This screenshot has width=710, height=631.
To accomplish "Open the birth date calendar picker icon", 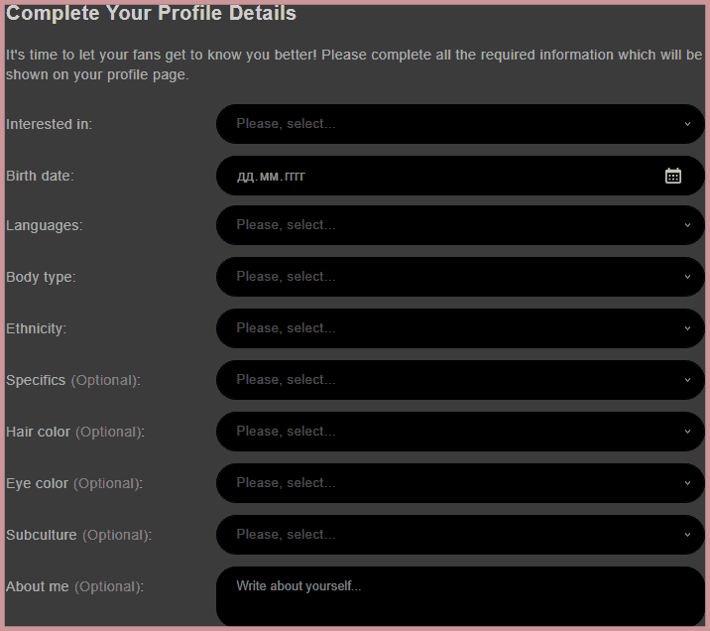I will [x=673, y=176].
